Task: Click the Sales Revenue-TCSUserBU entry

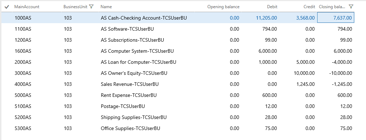Action: tap(130, 84)
